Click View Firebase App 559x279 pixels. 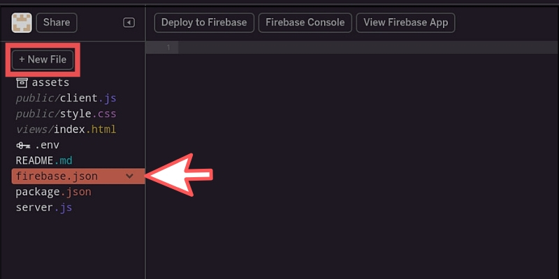pos(405,23)
